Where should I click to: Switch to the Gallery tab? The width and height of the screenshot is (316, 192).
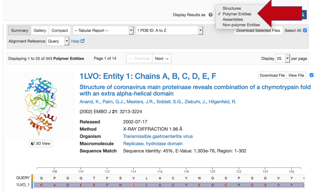pyautogui.click(x=40, y=30)
